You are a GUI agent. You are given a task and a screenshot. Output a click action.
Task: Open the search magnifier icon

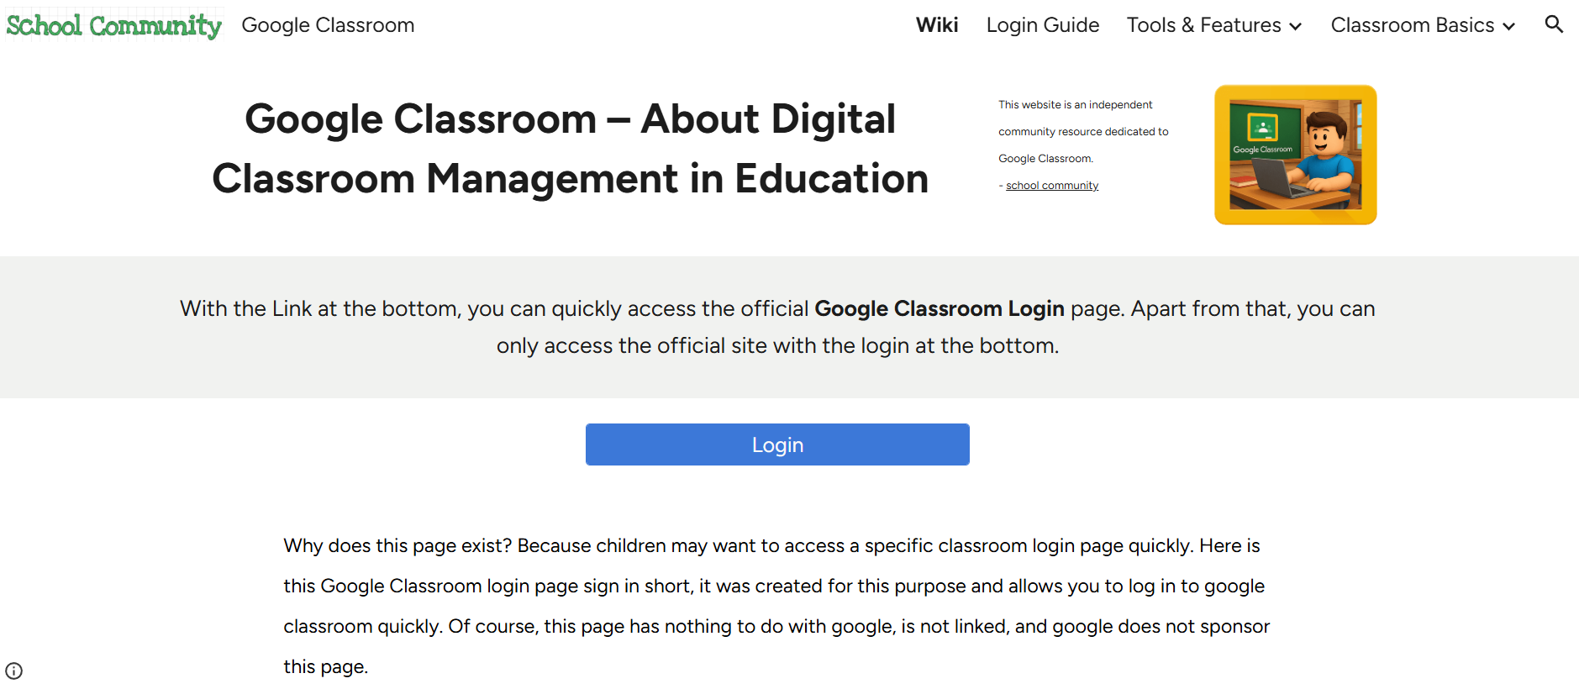[1554, 24]
